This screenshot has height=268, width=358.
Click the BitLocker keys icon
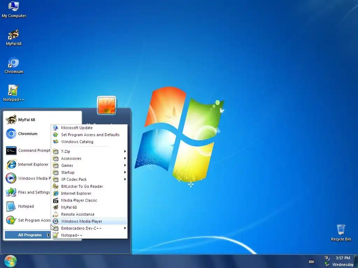[x=56, y=186]
